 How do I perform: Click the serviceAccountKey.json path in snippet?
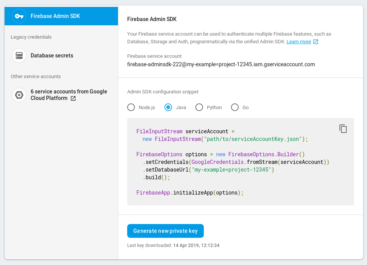[x=254, y=139]
